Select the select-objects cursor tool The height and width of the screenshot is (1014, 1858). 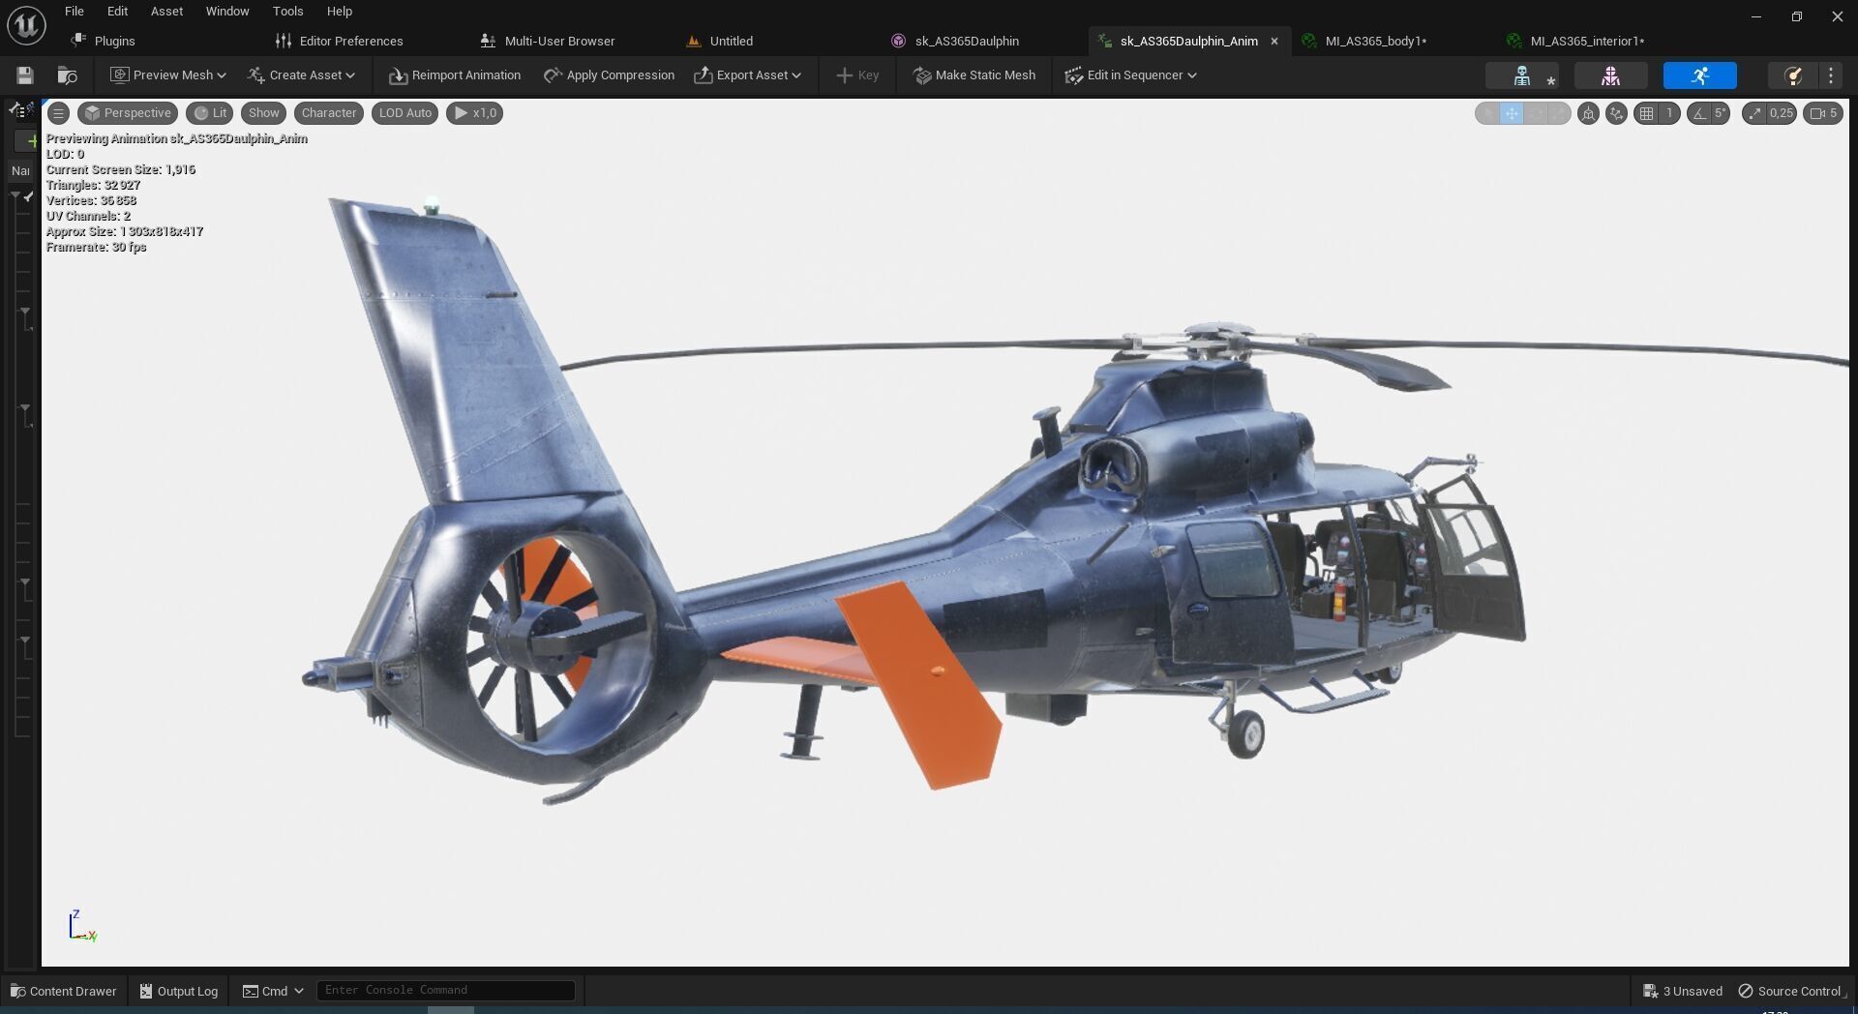coord(1488,113)
